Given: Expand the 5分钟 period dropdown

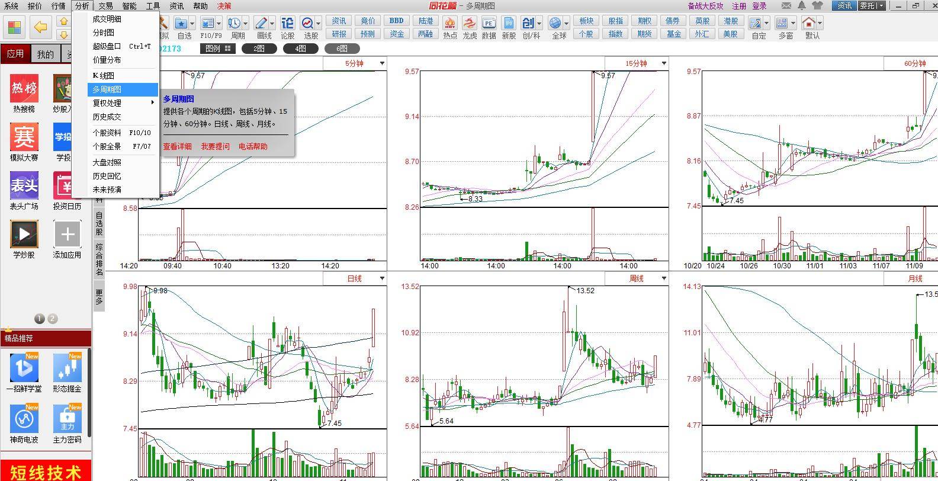Looking at the screenshot, I should [382, 63].
